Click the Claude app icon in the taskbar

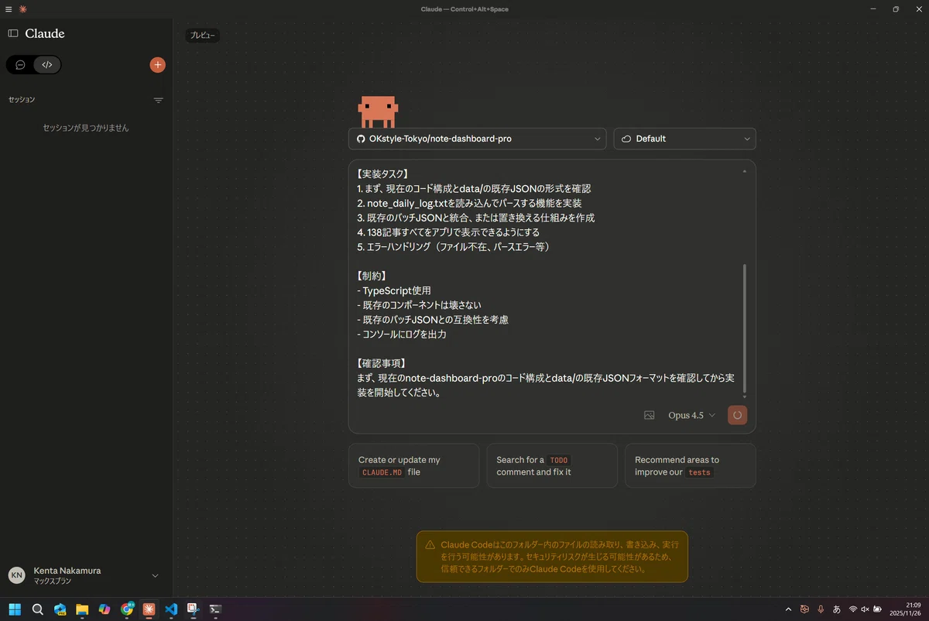tap(149, 609)
